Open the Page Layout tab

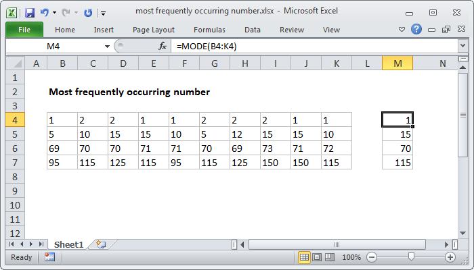pos(154,30)
